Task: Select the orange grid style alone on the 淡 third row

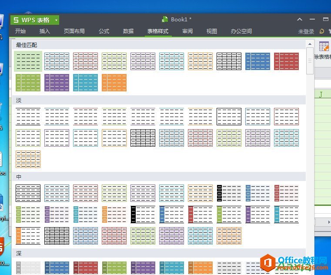Action: 28,159
